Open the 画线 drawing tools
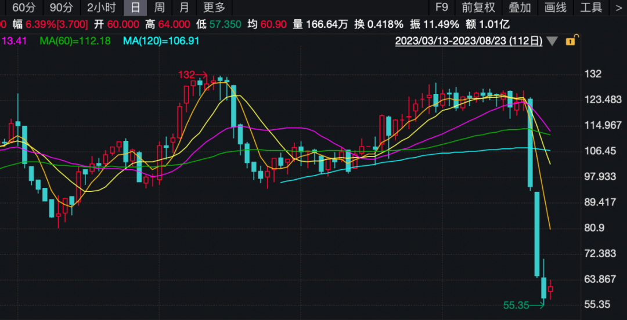627x320 pixels. point(556,7)
